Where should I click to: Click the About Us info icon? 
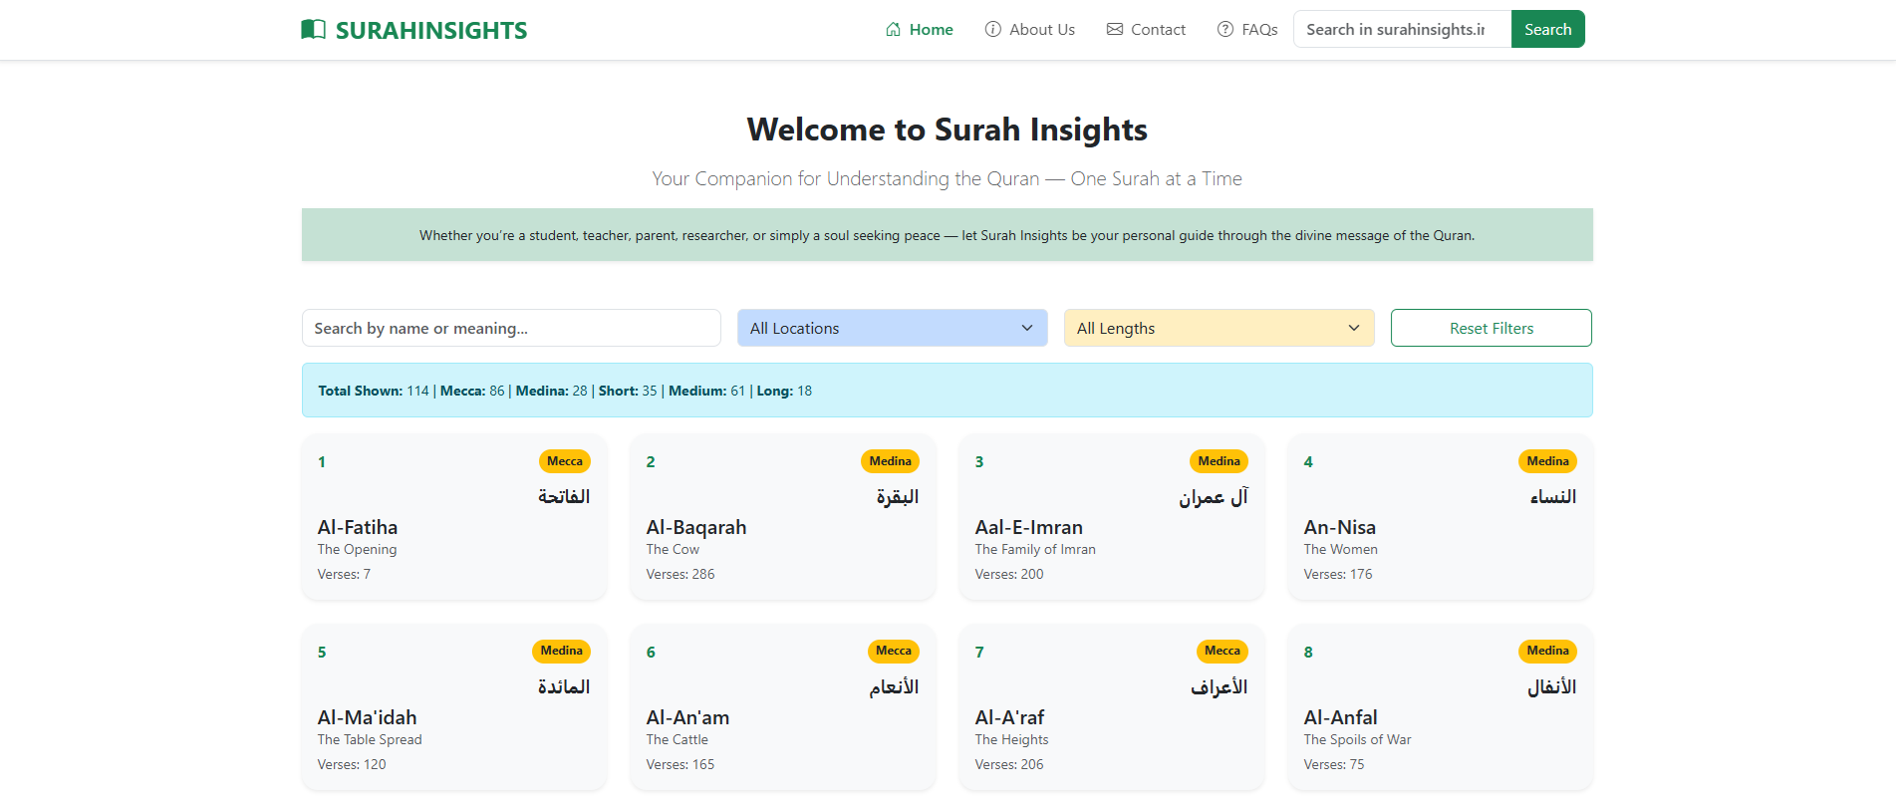tap(993, 30)
